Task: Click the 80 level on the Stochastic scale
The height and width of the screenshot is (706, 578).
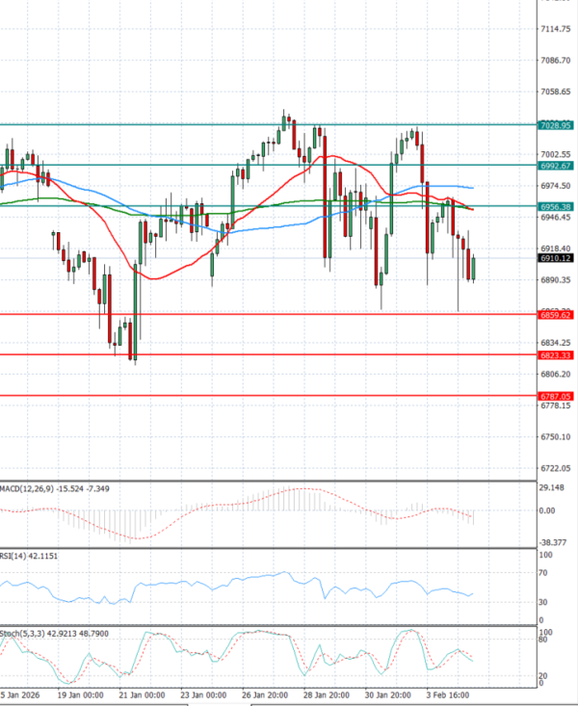Action: [x=546, y=638]
